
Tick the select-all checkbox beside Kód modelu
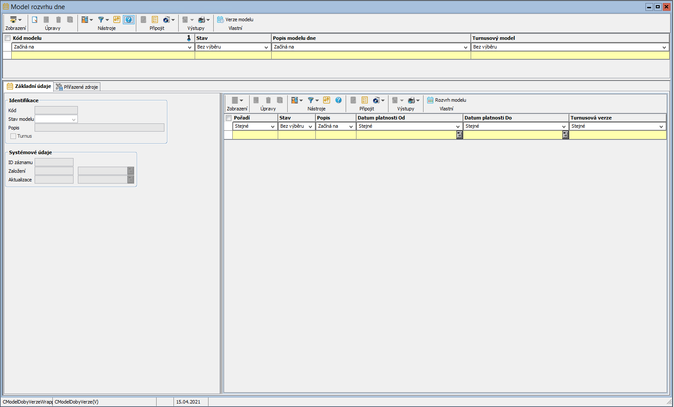click(x=7, y=38)
